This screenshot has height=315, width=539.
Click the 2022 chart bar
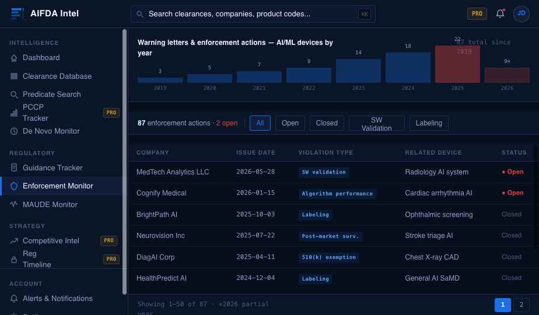tap(309, 75)
